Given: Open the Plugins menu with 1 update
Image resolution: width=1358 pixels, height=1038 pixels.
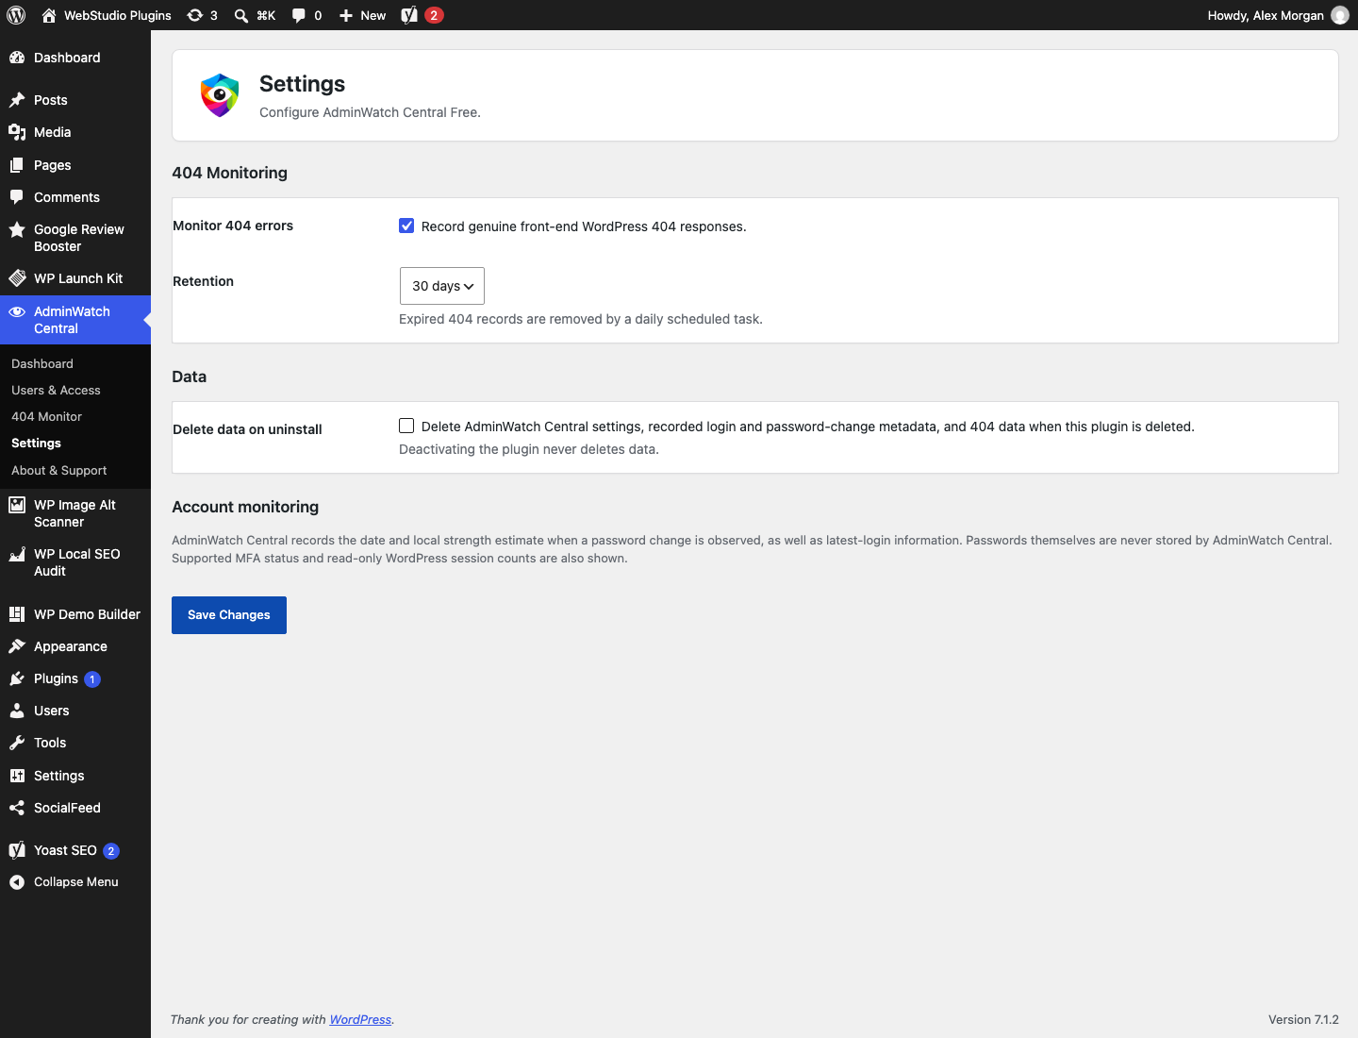Looking at the screenshot, I should click(75, 678).
